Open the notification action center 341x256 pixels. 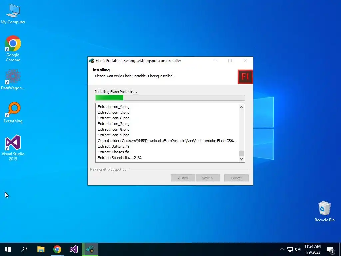tap(330, 249)
